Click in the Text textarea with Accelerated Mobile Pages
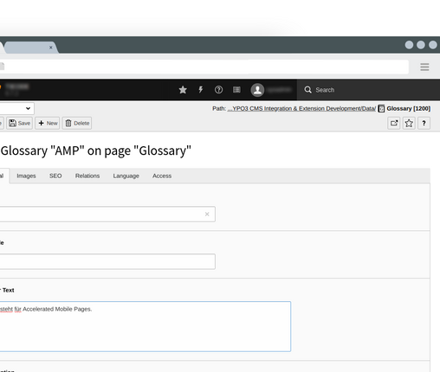The height and width of the screenshot is (372, 440). pos(146,326)
